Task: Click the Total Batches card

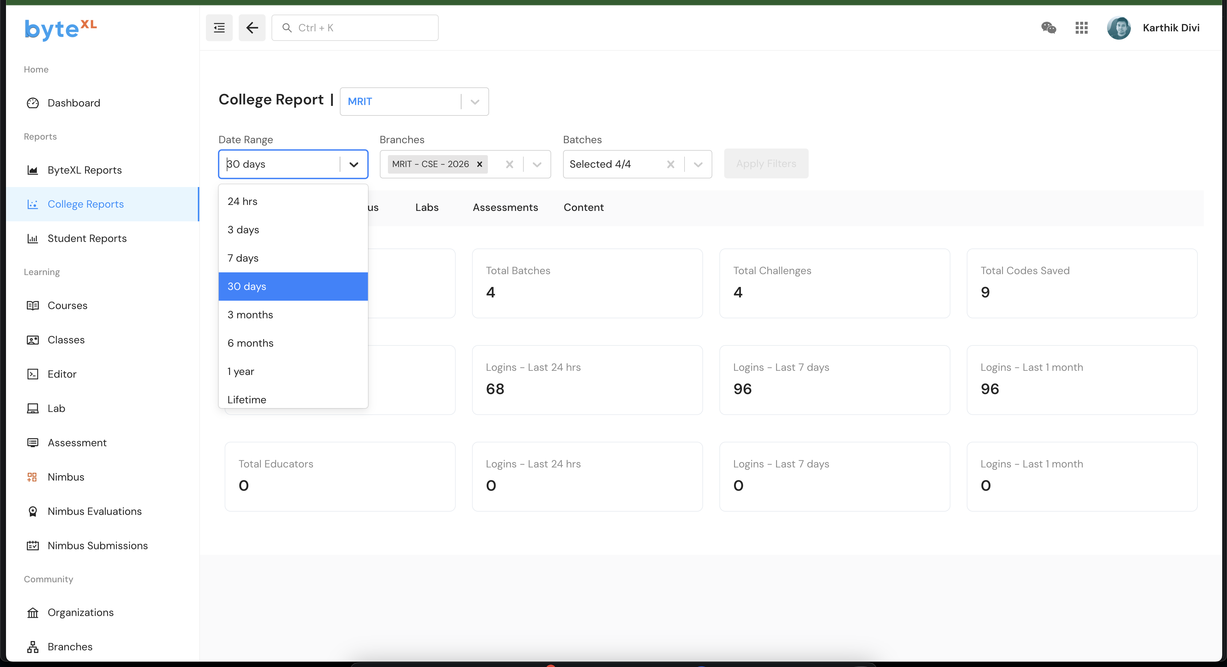Action: click(587, 283)
